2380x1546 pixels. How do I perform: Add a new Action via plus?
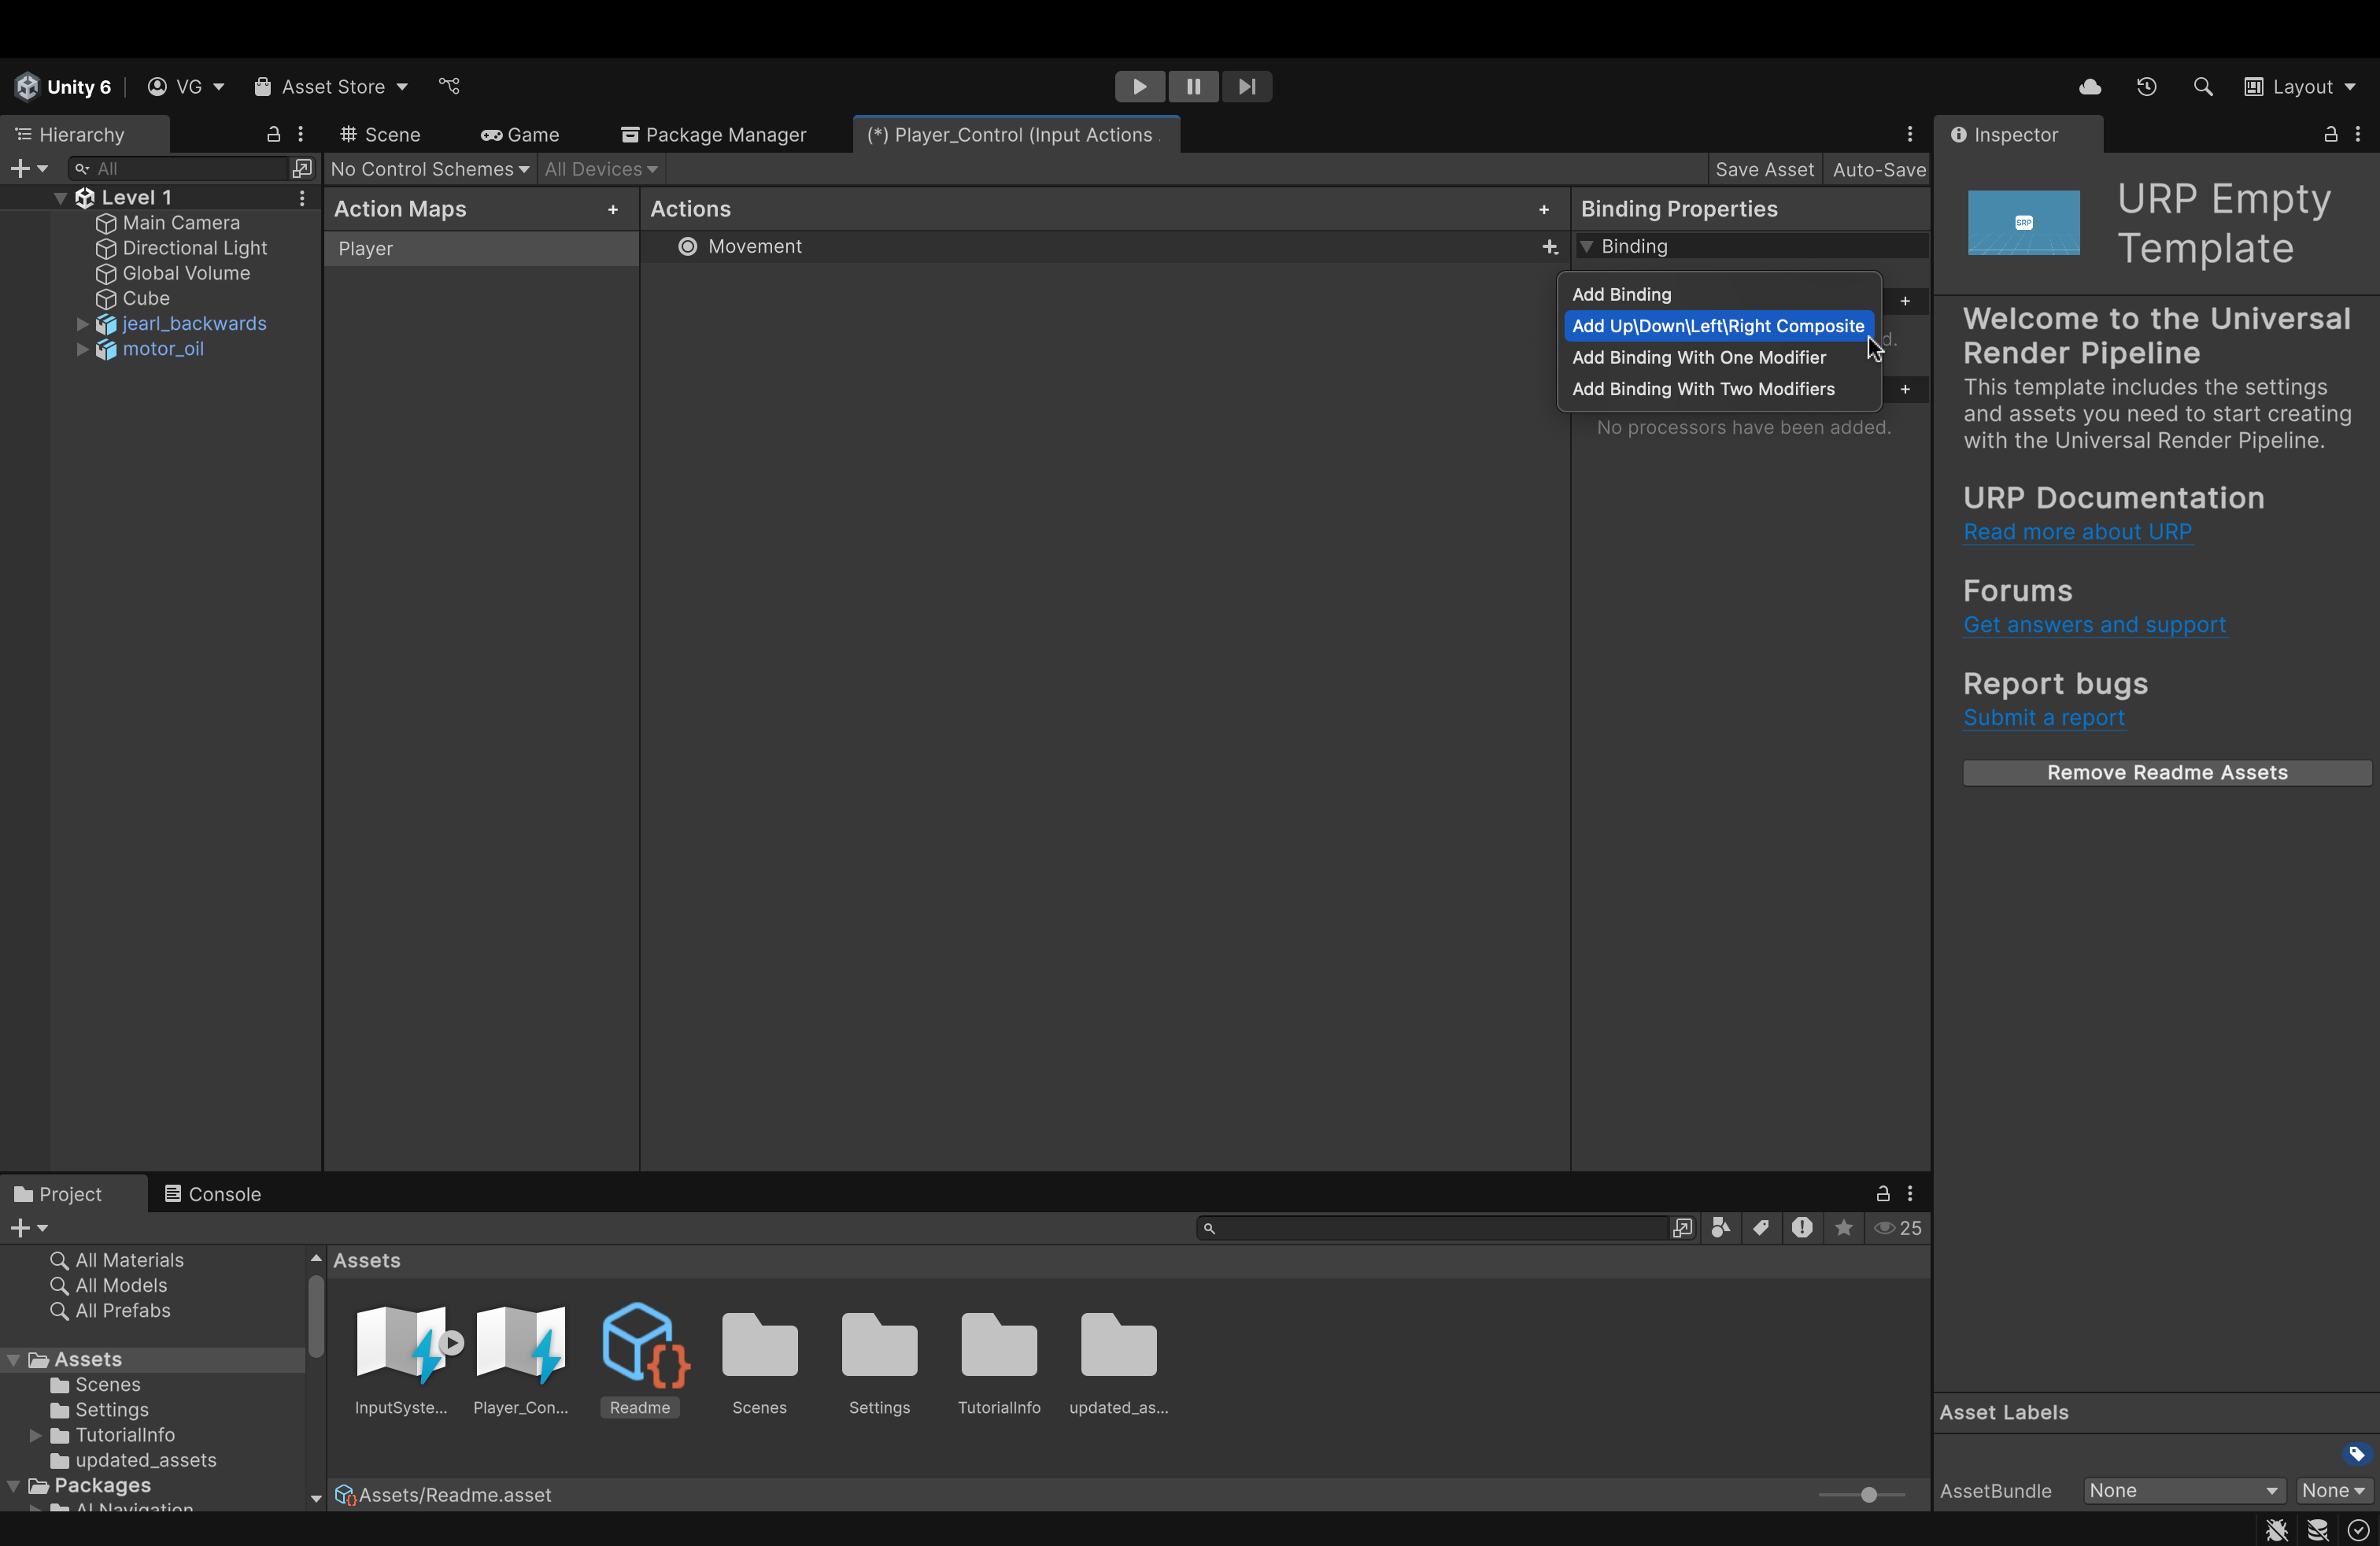click(1544, 209)
